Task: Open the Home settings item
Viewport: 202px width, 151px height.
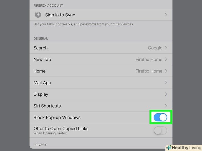Action: pyautogui.click(x=101, y=71)
